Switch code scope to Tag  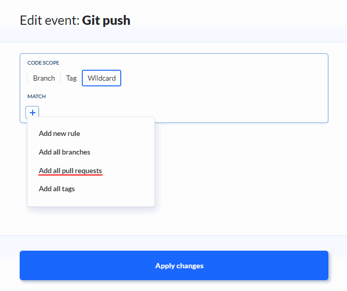(71, 78)
